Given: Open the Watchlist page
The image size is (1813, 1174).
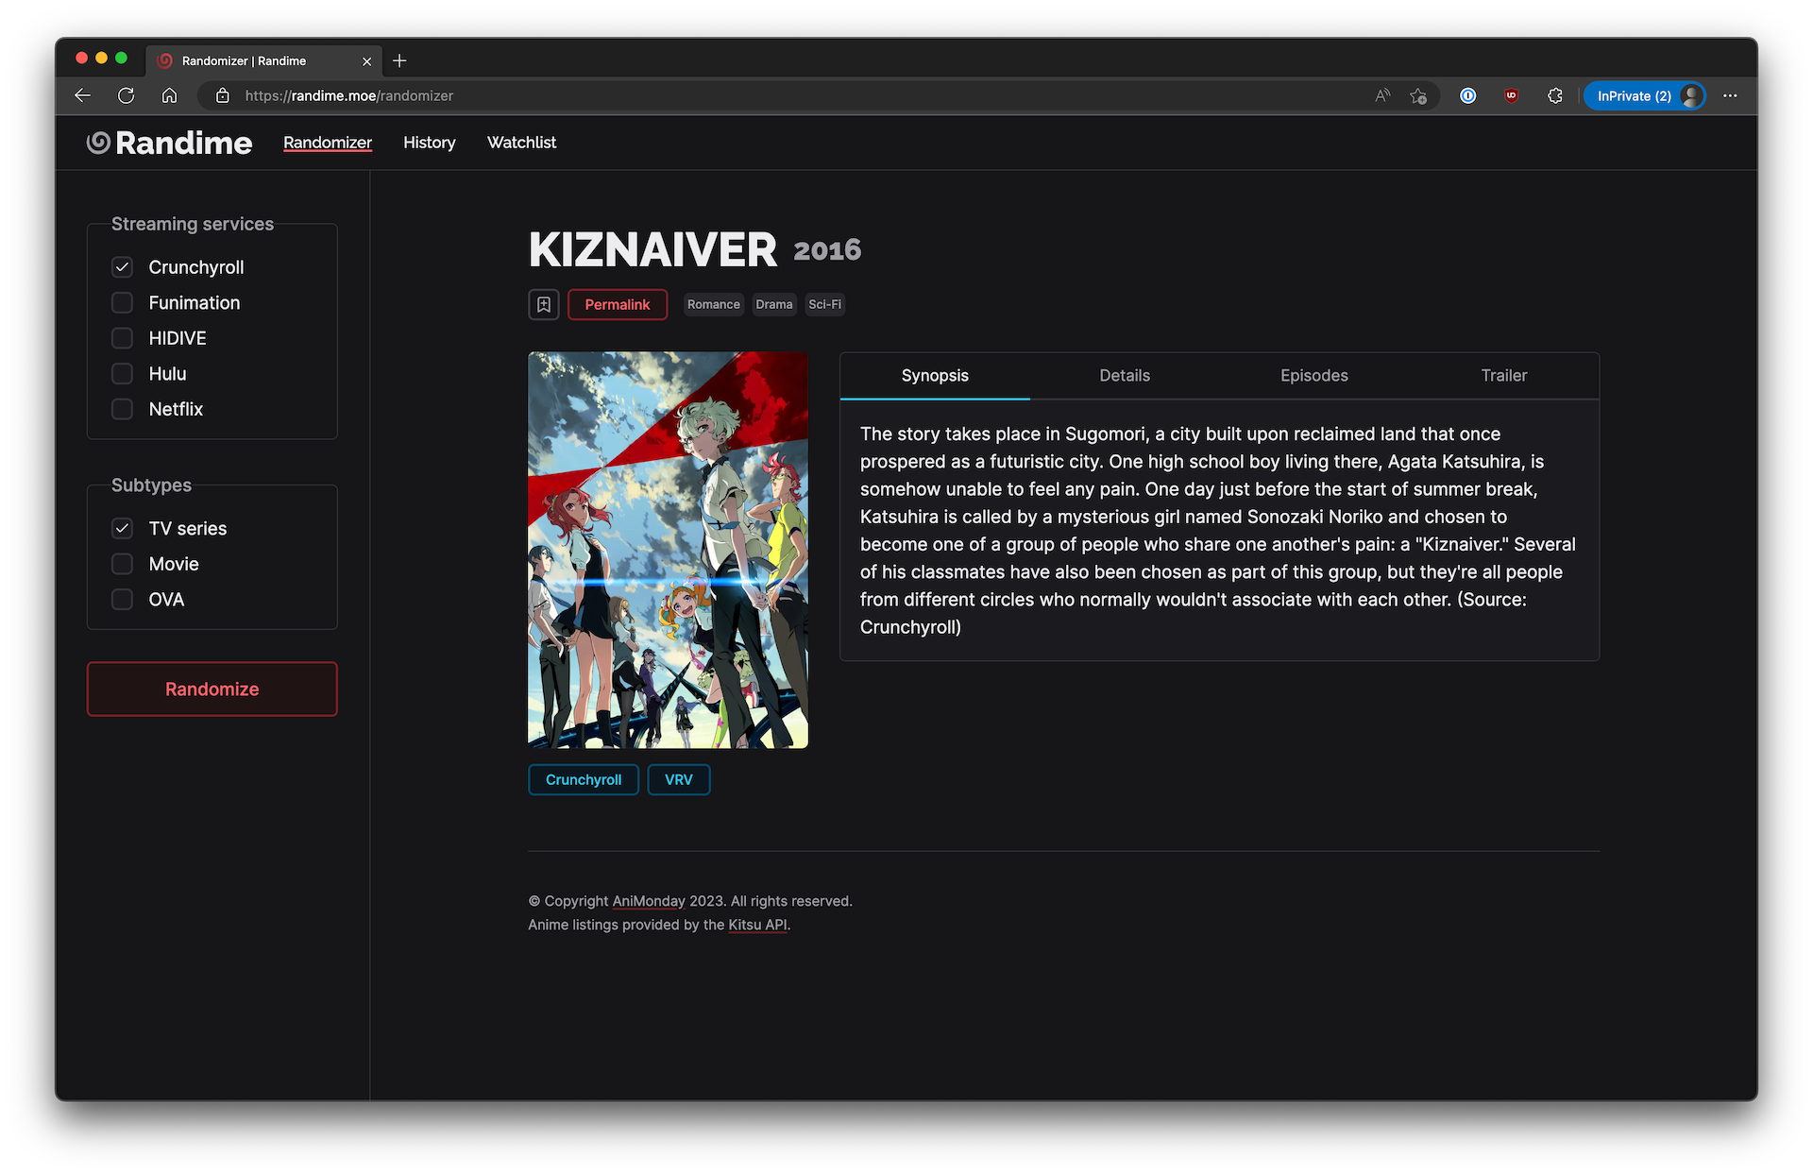Looking at the screenshot, I should point(521,143).
